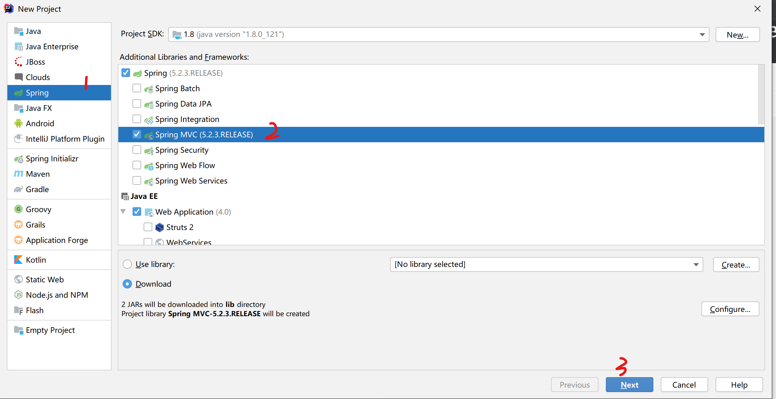Check the Struts 2 checkbox
The height and width of the screenshot is (399, 776).
tap(148, 227)
